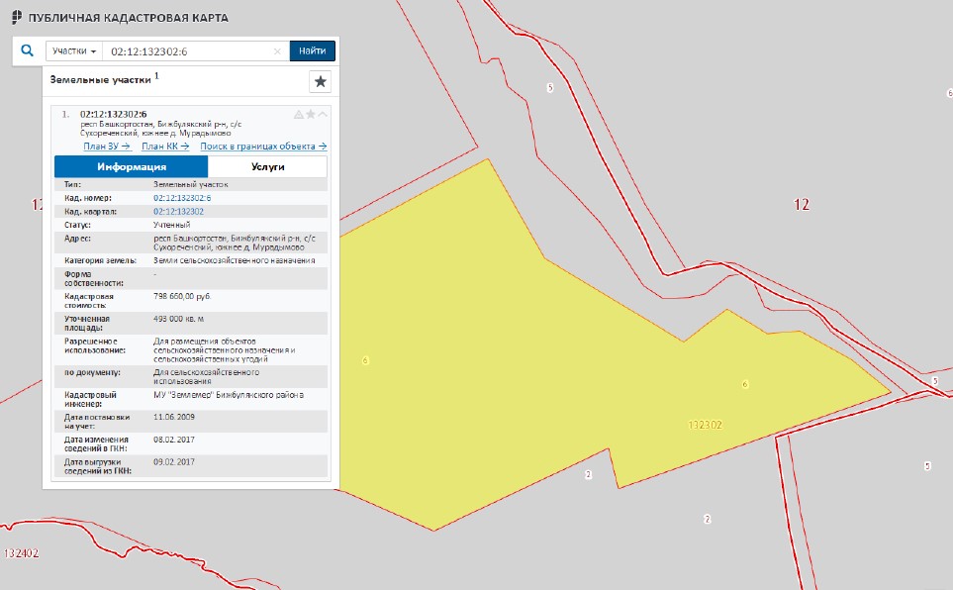The width and height of the screenshot is (953, 590).
Task: Open the Участки search type dropdown
Action: pos(74,51)
